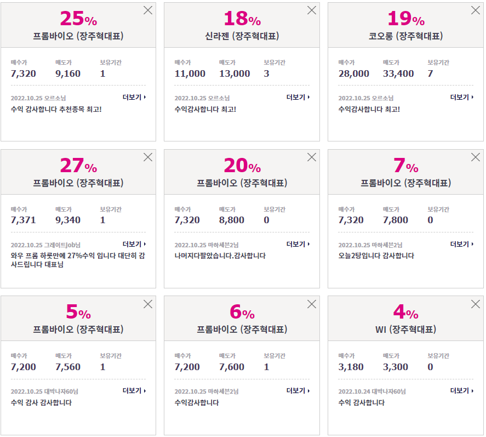Screen dimensions: 486x437
Task: Open 더보기 on the 25% 프롬바이오 review
Action: click(134, 98)
